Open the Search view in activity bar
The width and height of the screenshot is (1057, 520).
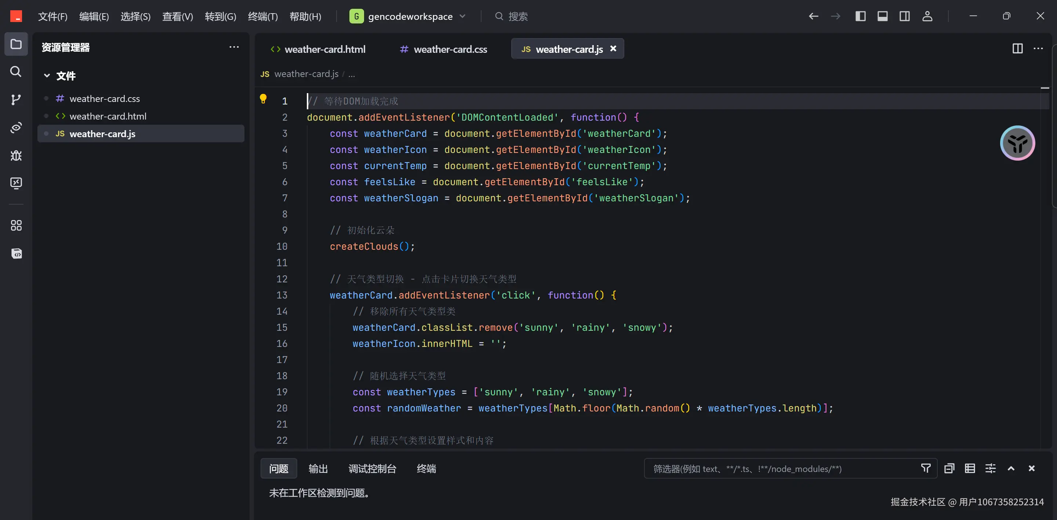coord(15,72)
